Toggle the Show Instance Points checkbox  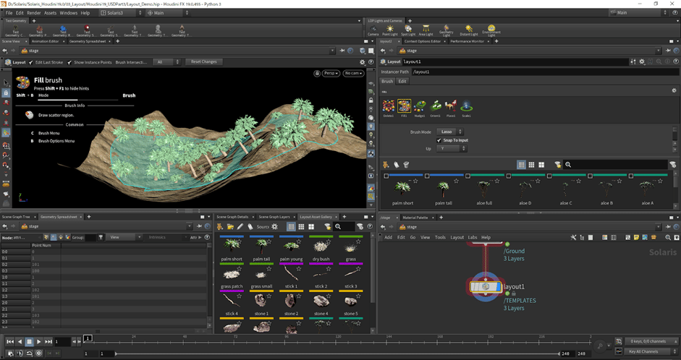[x=70, y=62]
